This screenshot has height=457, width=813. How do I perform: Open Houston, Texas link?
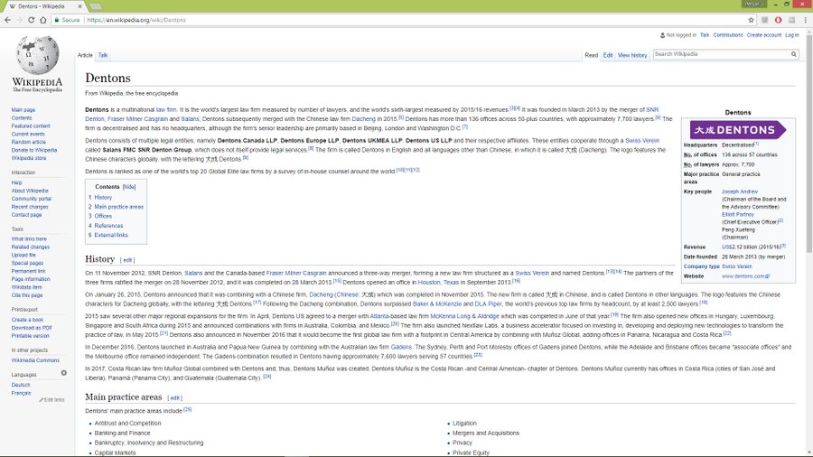click(438, 283)
